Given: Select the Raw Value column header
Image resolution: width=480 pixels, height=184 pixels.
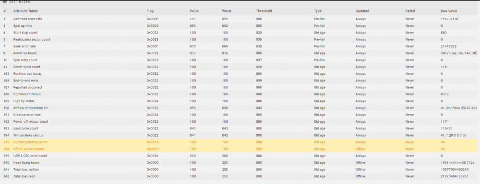Looking at the screenshot, I should point(449,11).
